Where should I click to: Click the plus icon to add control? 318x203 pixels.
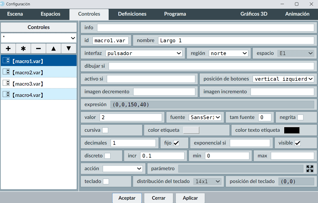(x=8, y=48)
